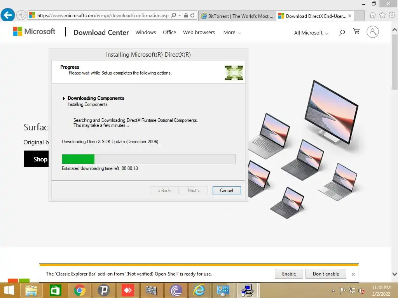Choose Don't enable for the add-on
The image size is (398, 298).
coord(326,274)
